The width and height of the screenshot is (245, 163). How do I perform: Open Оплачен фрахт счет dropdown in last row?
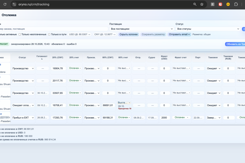(181, 117)
